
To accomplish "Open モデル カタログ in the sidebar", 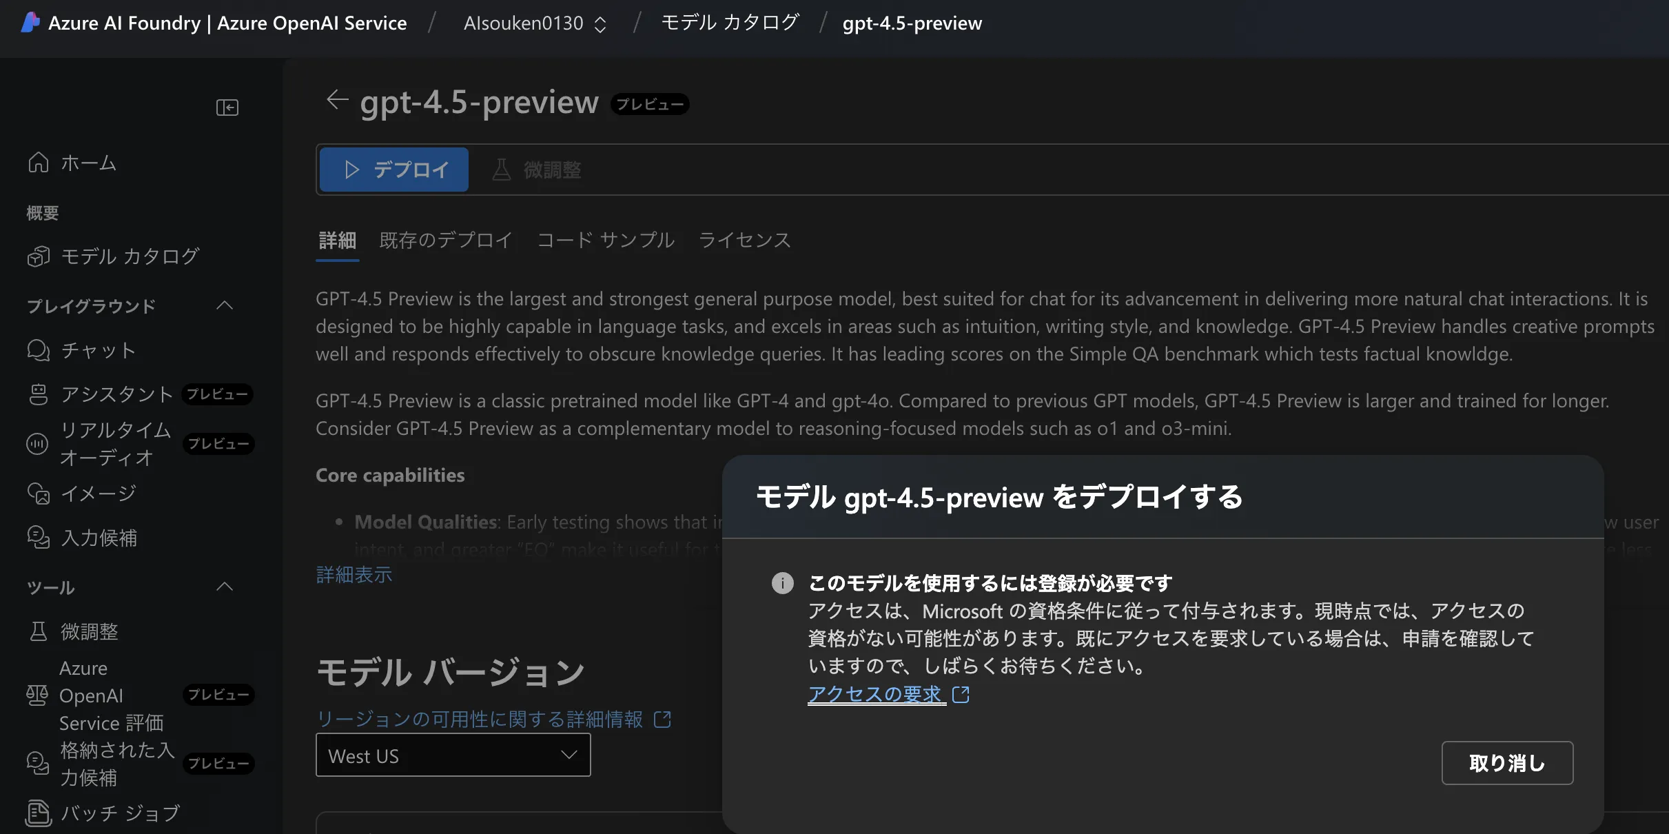I will 130,256.
